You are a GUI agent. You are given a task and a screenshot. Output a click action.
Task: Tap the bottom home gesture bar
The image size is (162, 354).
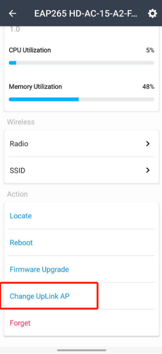click(x=81, y=350)
